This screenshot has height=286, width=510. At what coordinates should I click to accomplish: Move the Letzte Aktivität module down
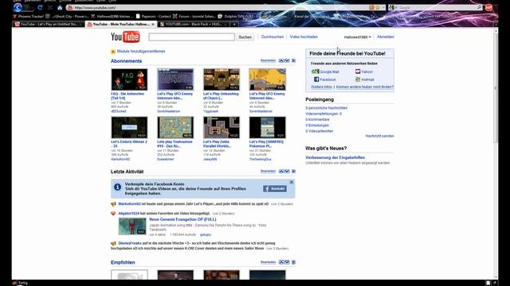pos(287,172)
